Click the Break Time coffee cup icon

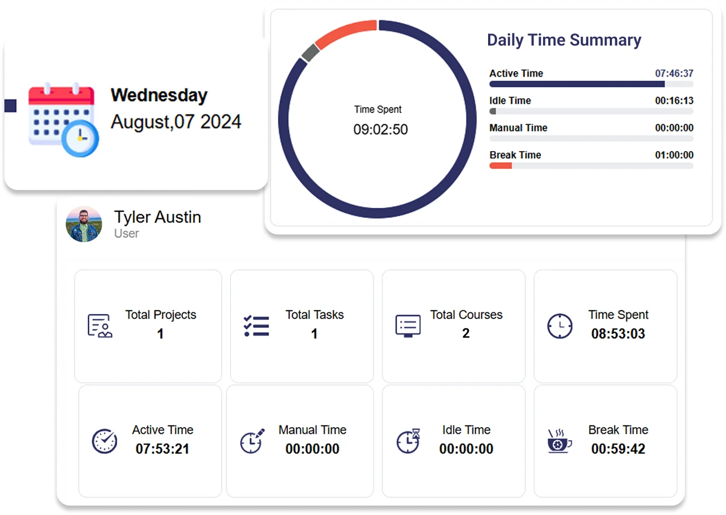559,441
